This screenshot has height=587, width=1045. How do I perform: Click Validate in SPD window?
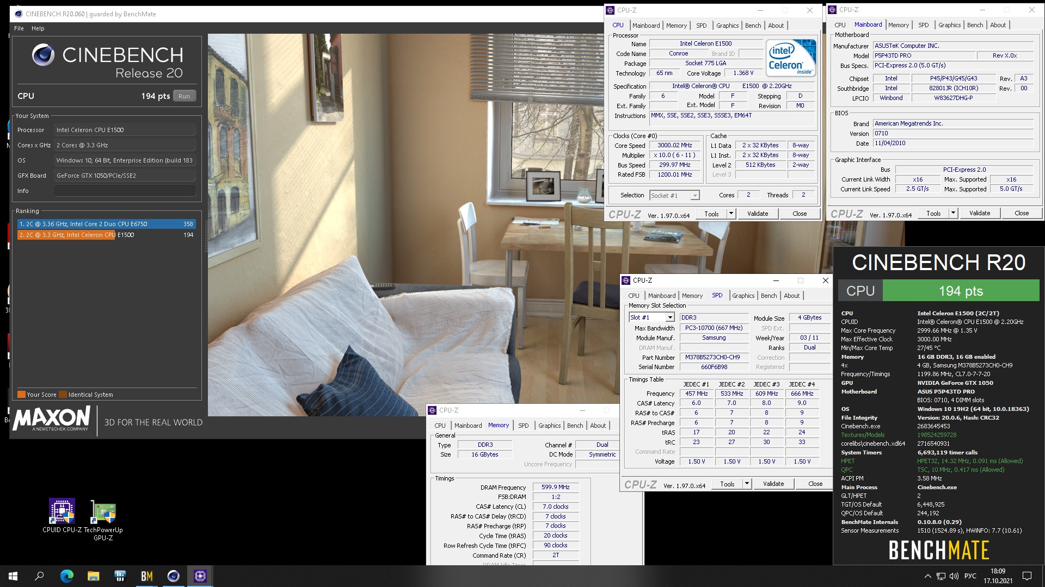(x=773, y=484)
